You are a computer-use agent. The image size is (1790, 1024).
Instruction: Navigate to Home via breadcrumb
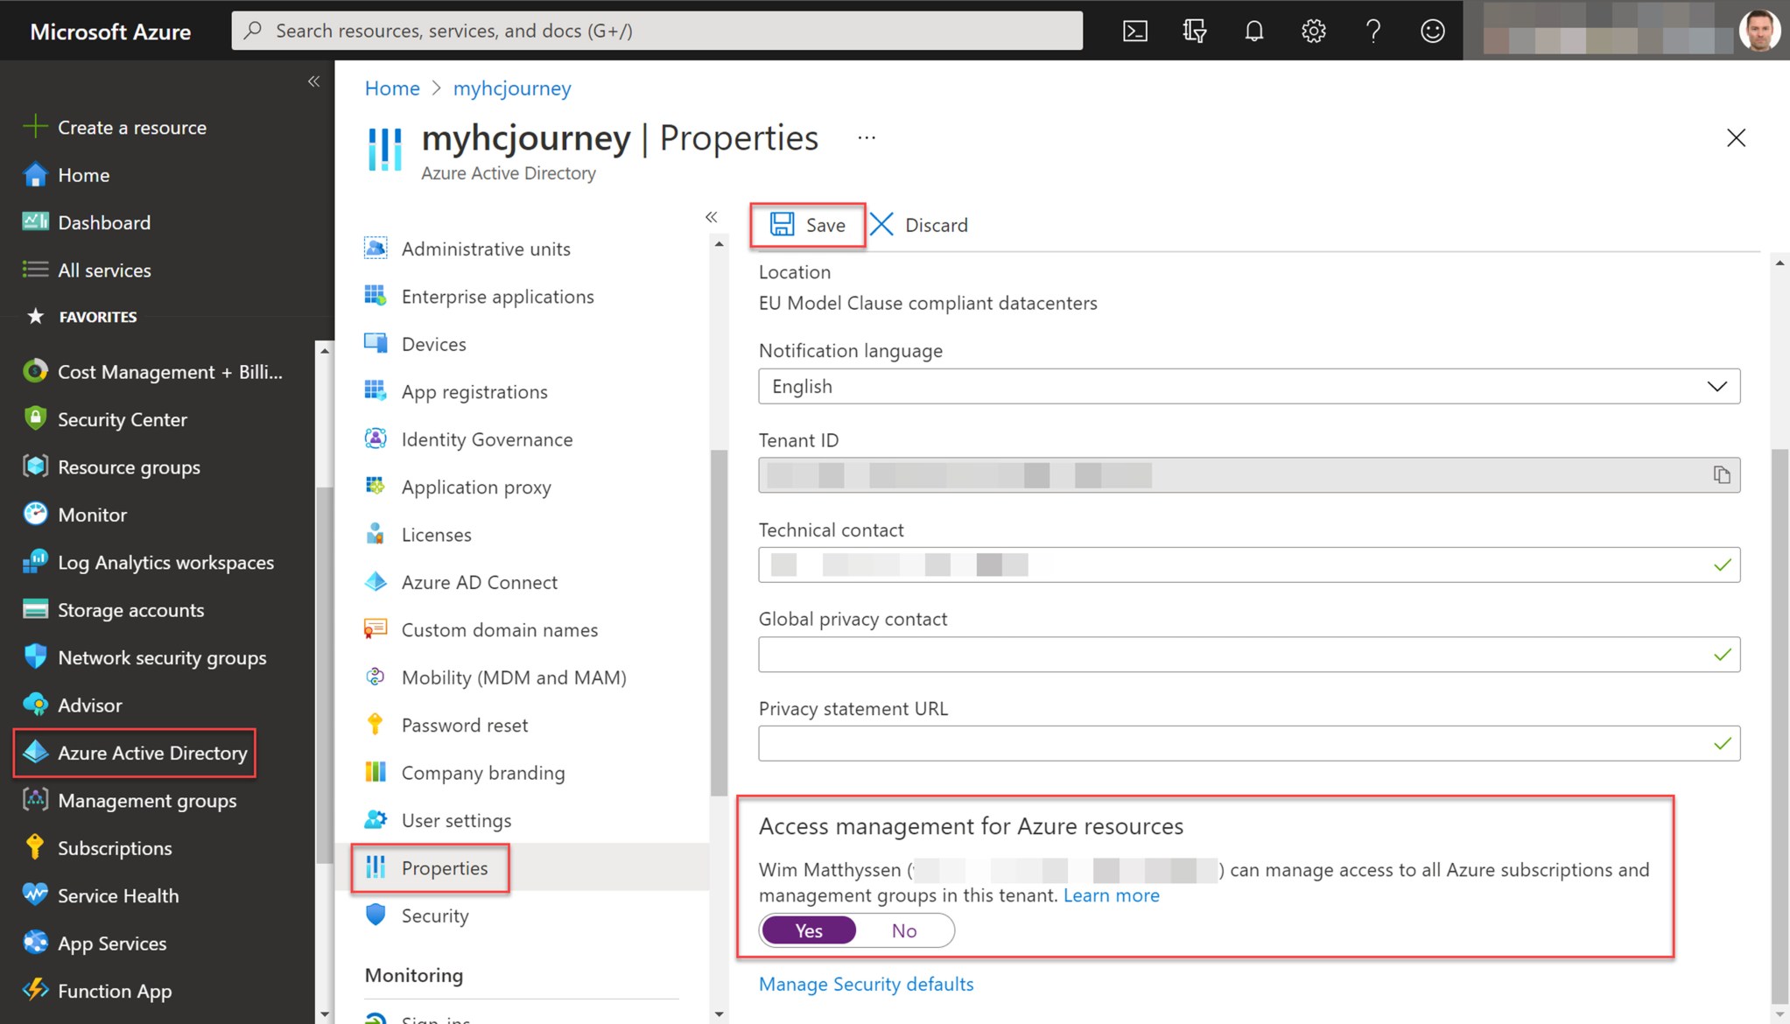pyautogui.click(x=391, y=88)
